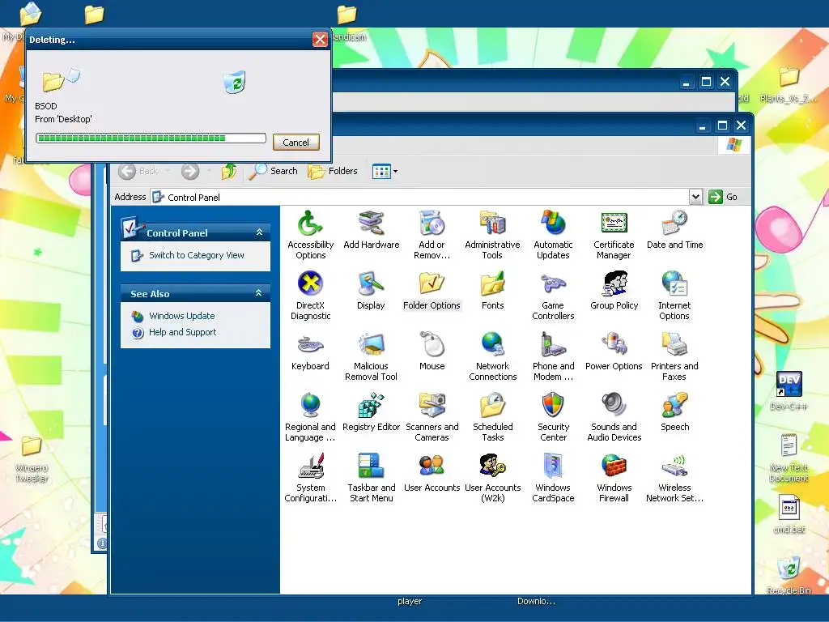Open Help and Support link
Image resolution: width=829 pixels, height=622 pixels.
(182, 332)
